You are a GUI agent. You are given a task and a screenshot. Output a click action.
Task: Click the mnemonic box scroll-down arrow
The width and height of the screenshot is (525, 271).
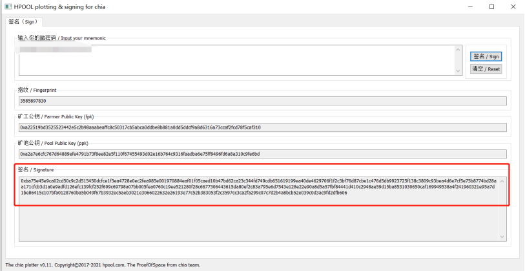point(458,71)
